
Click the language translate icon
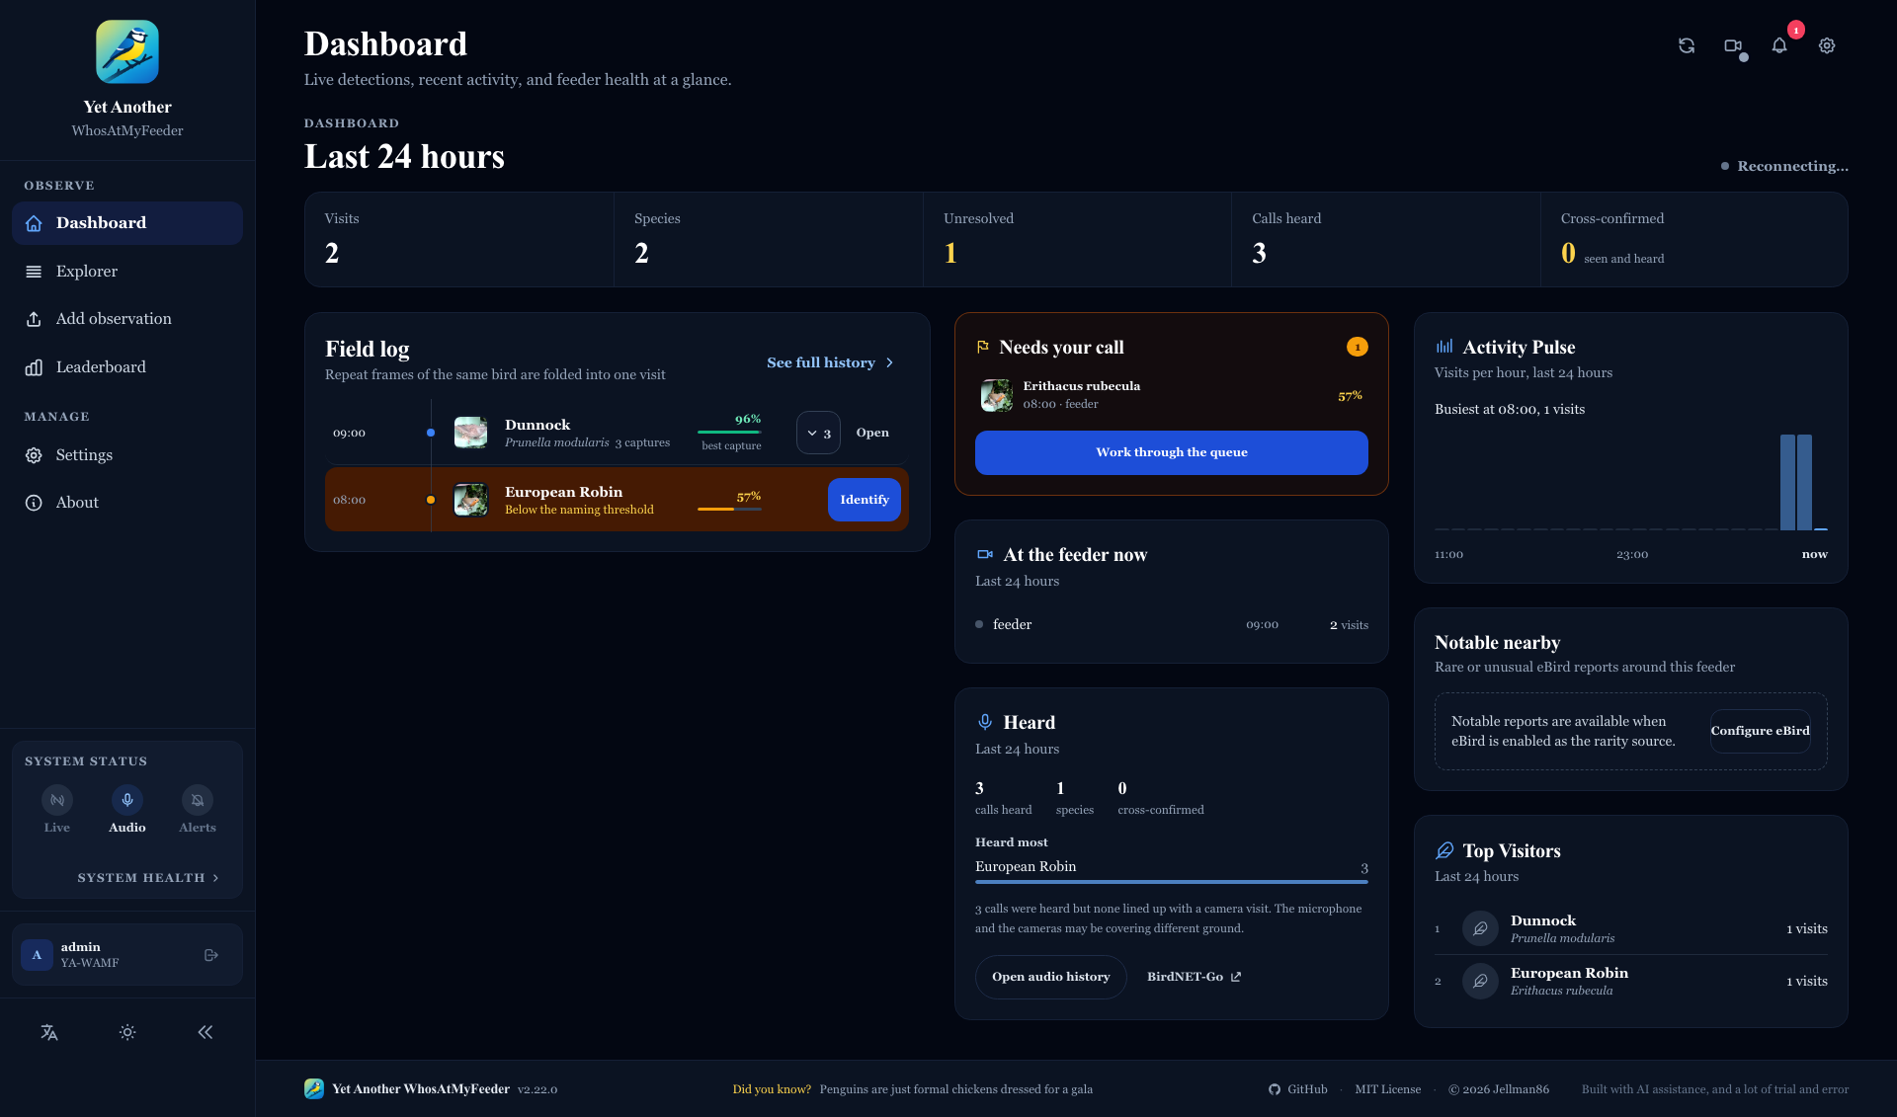click(49, 1032)
